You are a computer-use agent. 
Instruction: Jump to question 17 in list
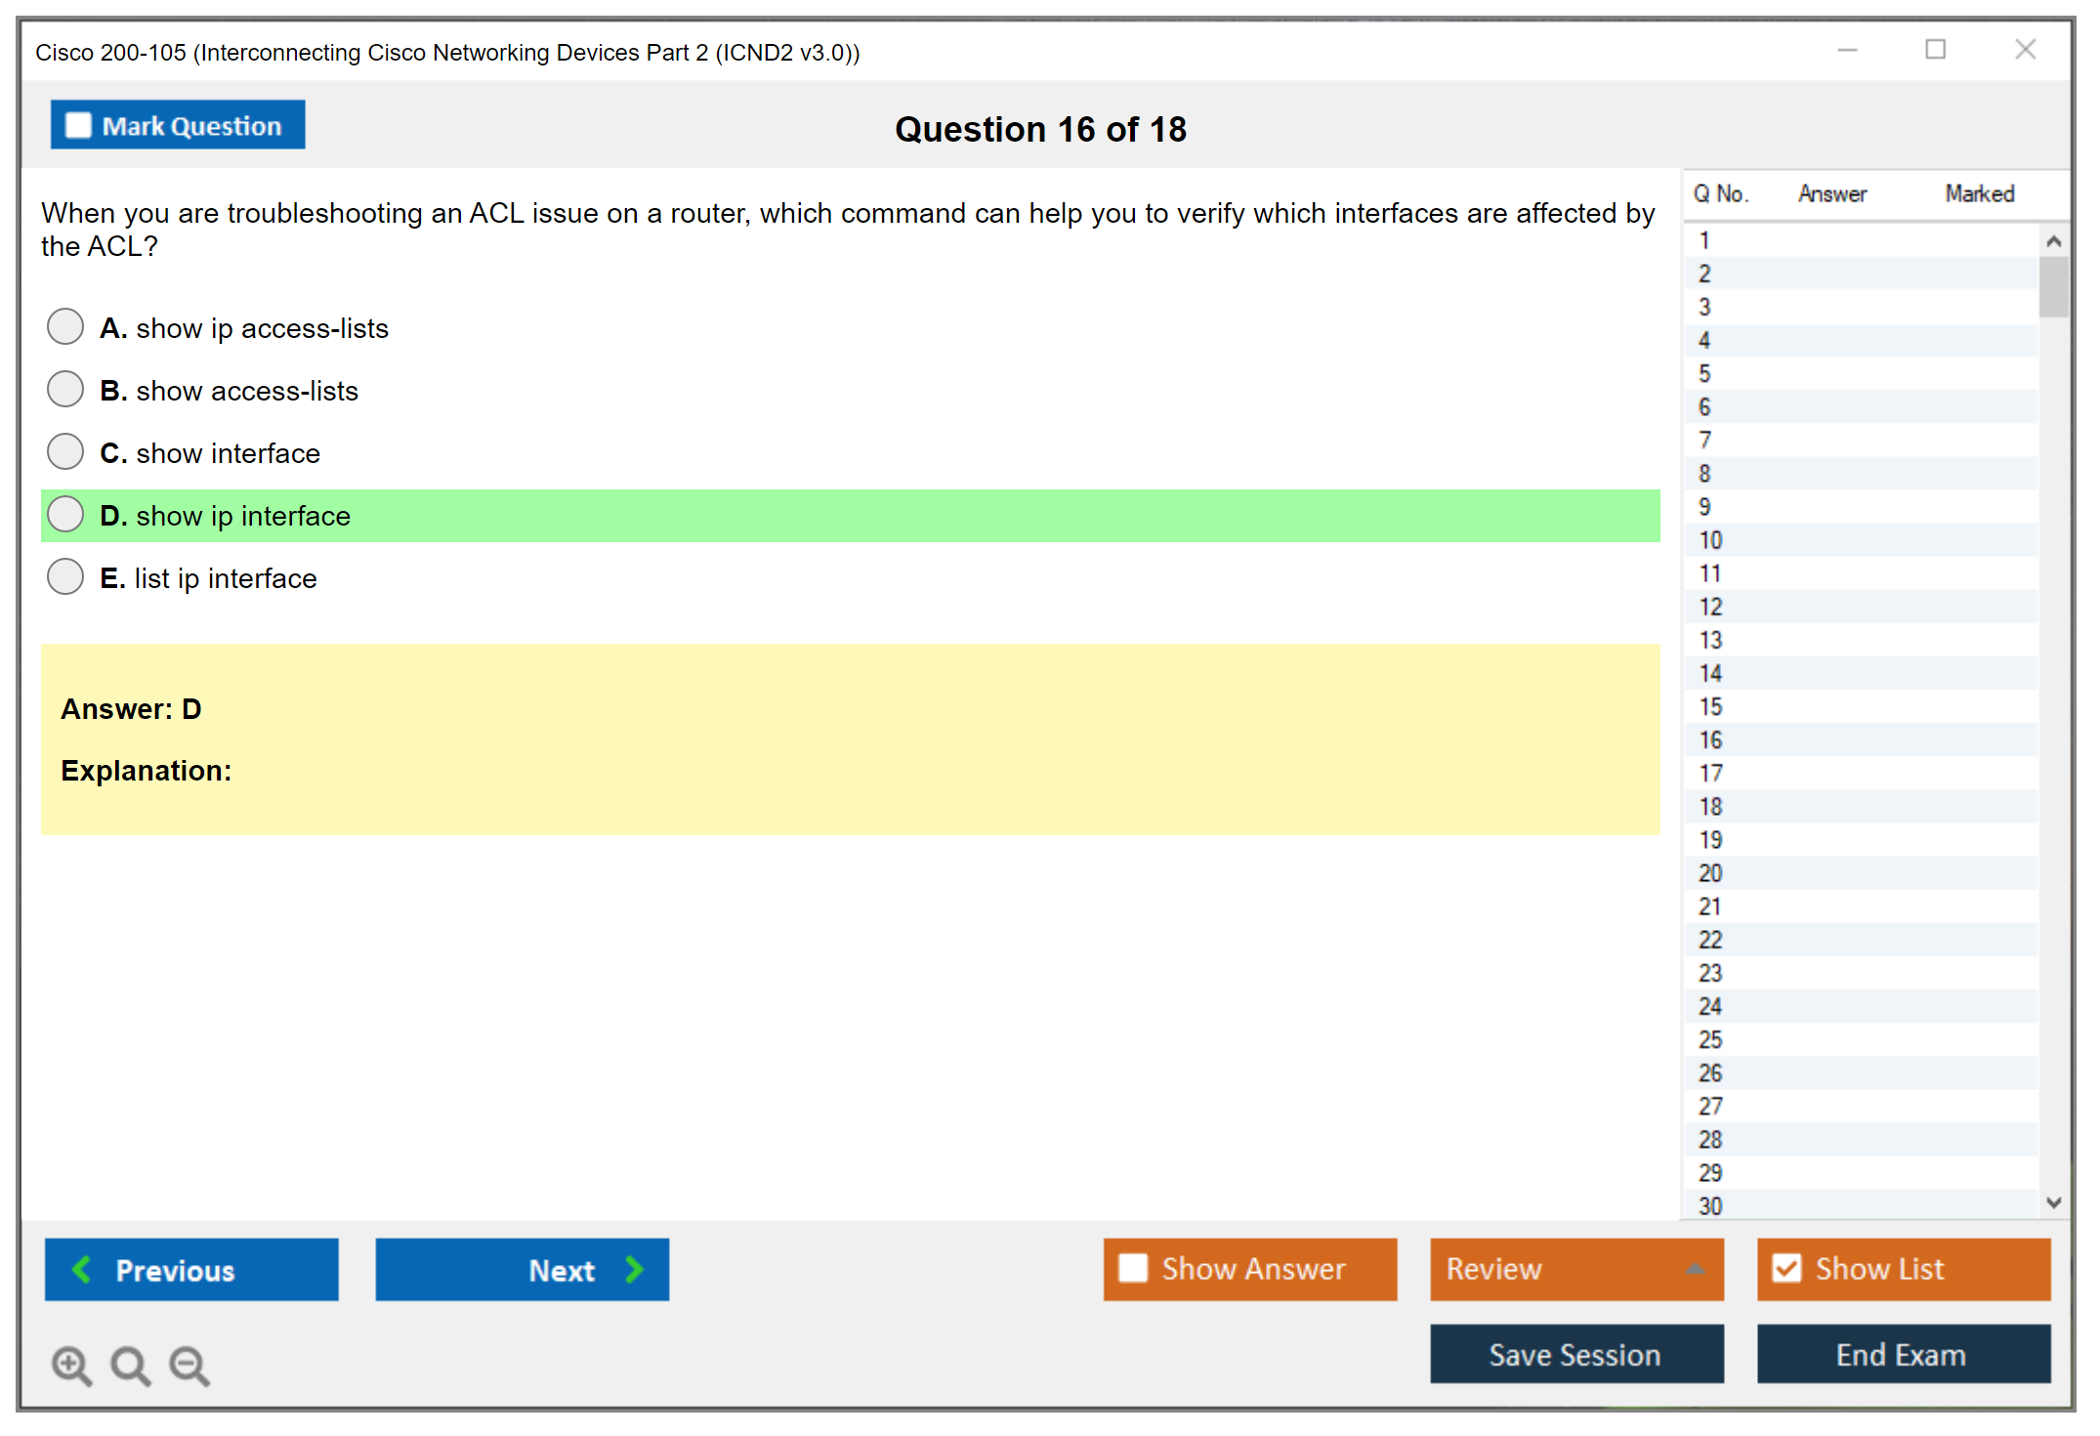(x=1710, y=774)
